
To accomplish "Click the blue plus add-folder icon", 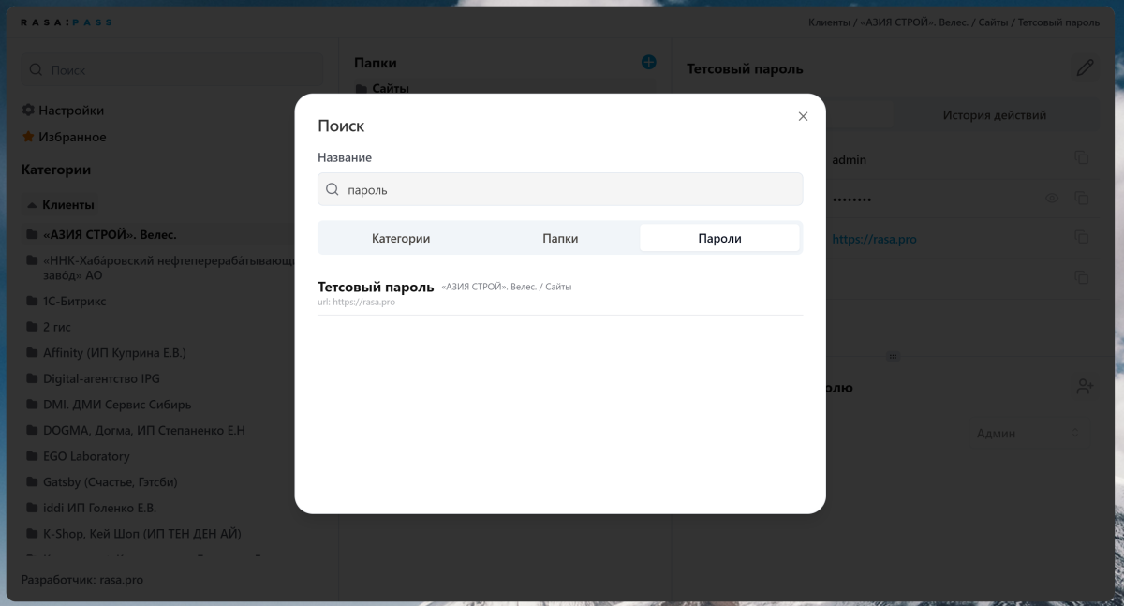I will [x=648, y=63].
